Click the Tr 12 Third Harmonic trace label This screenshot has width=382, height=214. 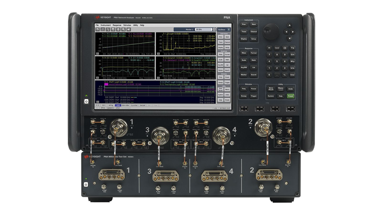click(177, 84)
